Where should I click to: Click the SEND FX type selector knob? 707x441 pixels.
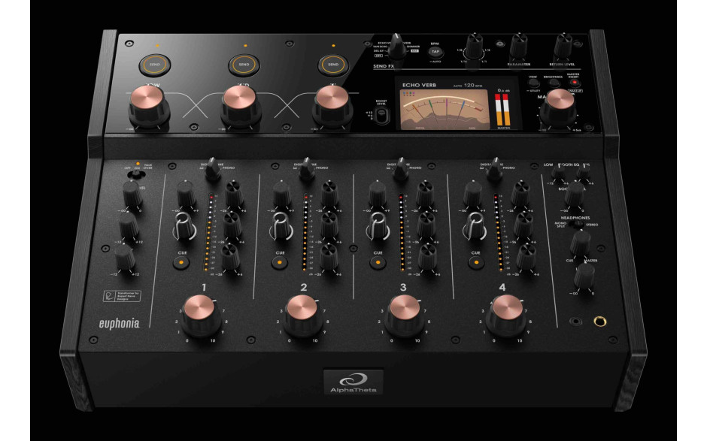click(397, 47)
